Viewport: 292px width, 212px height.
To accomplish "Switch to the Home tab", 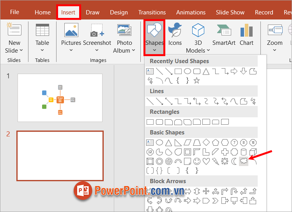I will pyautogui.click(x=42, y=12).
